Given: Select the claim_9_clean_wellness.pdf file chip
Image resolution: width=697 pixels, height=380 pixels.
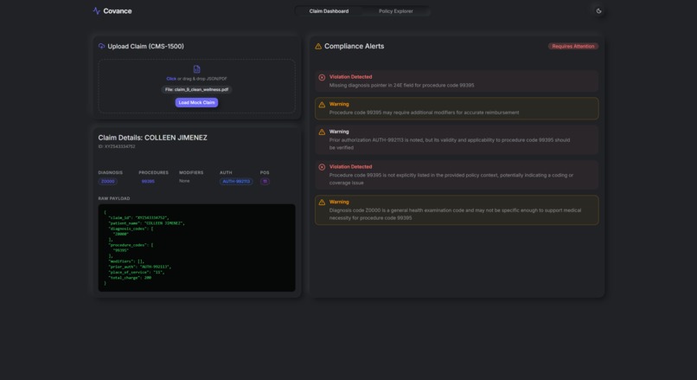Looking at the screenshot, I should point(196,89).
